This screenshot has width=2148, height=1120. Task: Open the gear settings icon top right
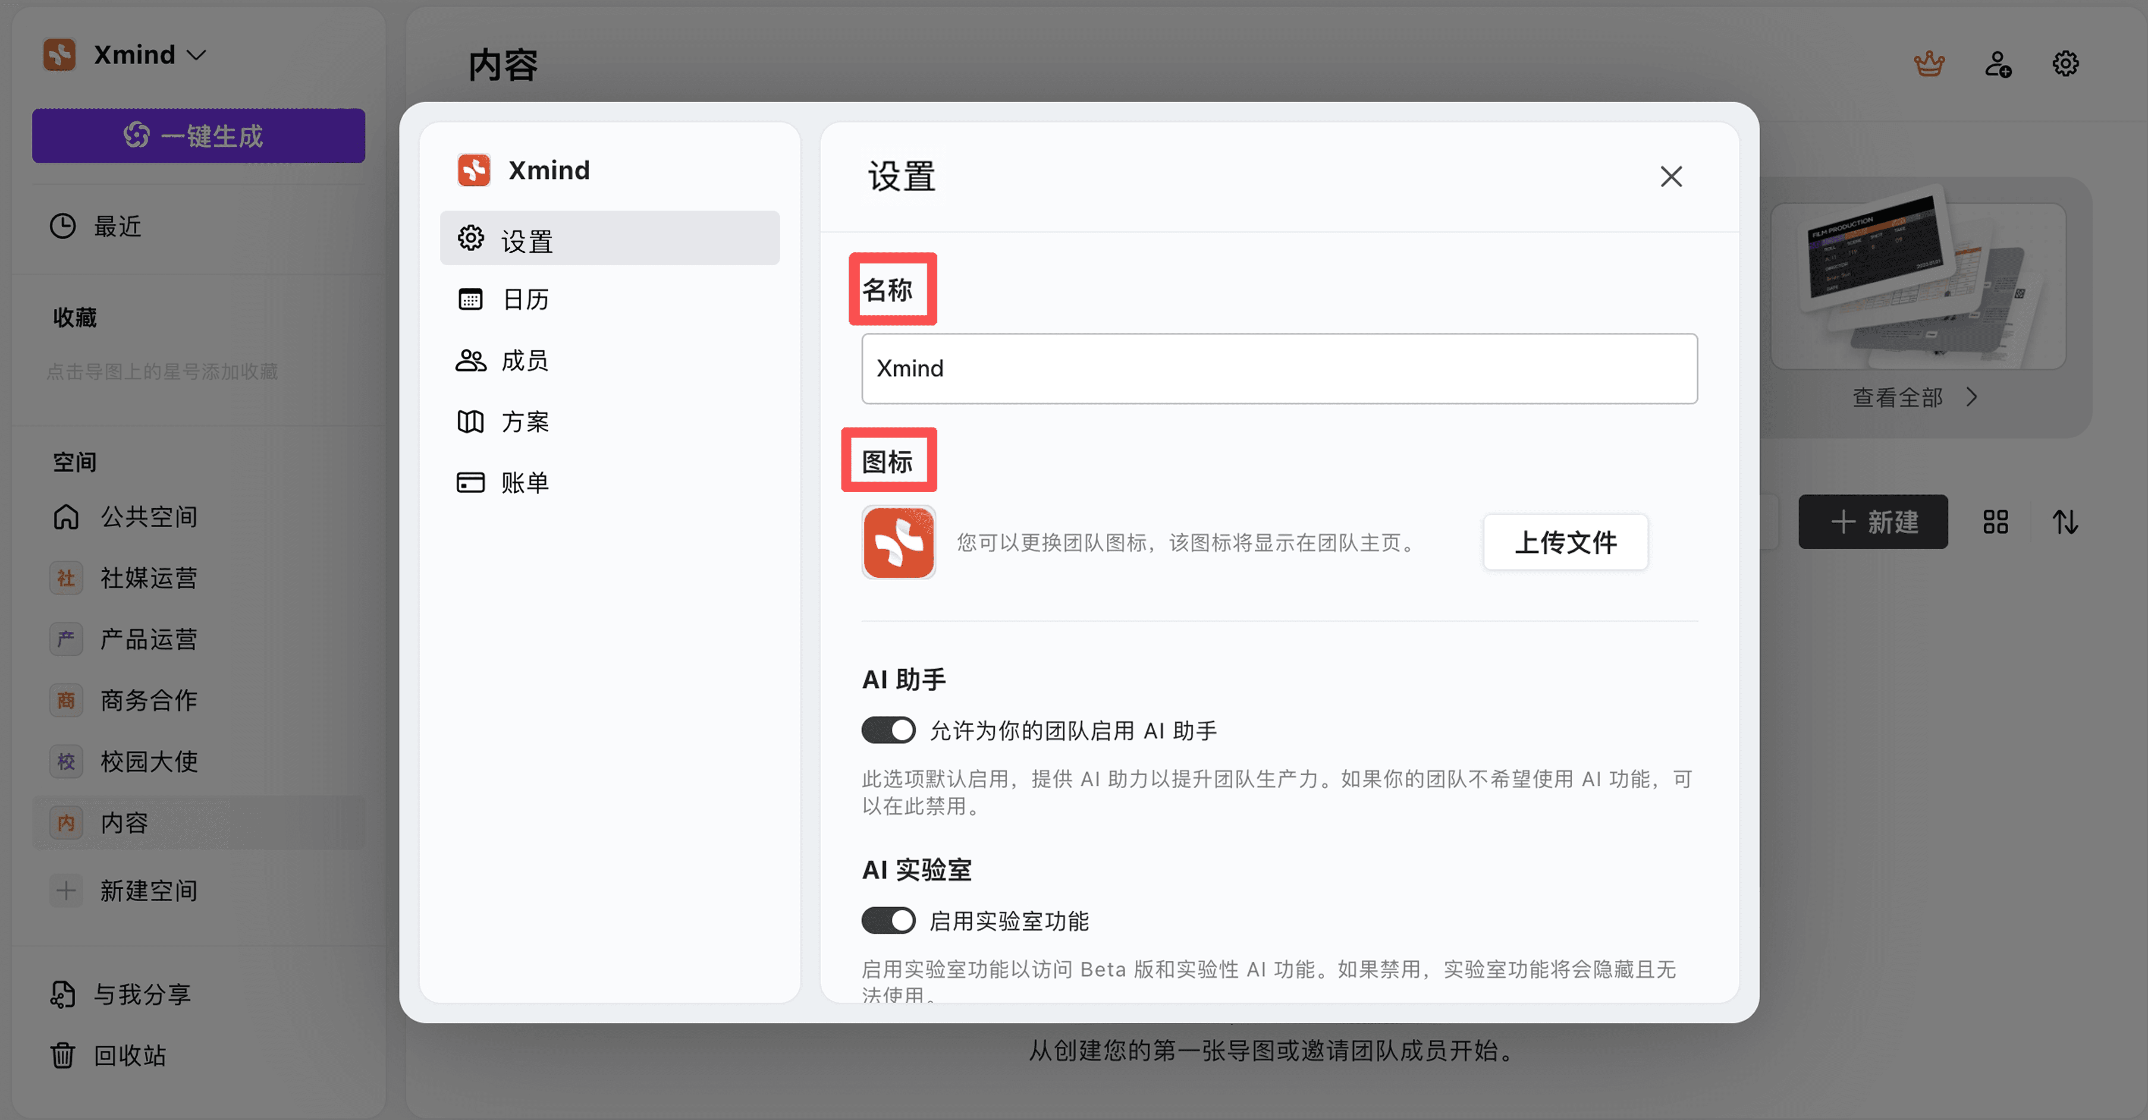point(2065,63)
